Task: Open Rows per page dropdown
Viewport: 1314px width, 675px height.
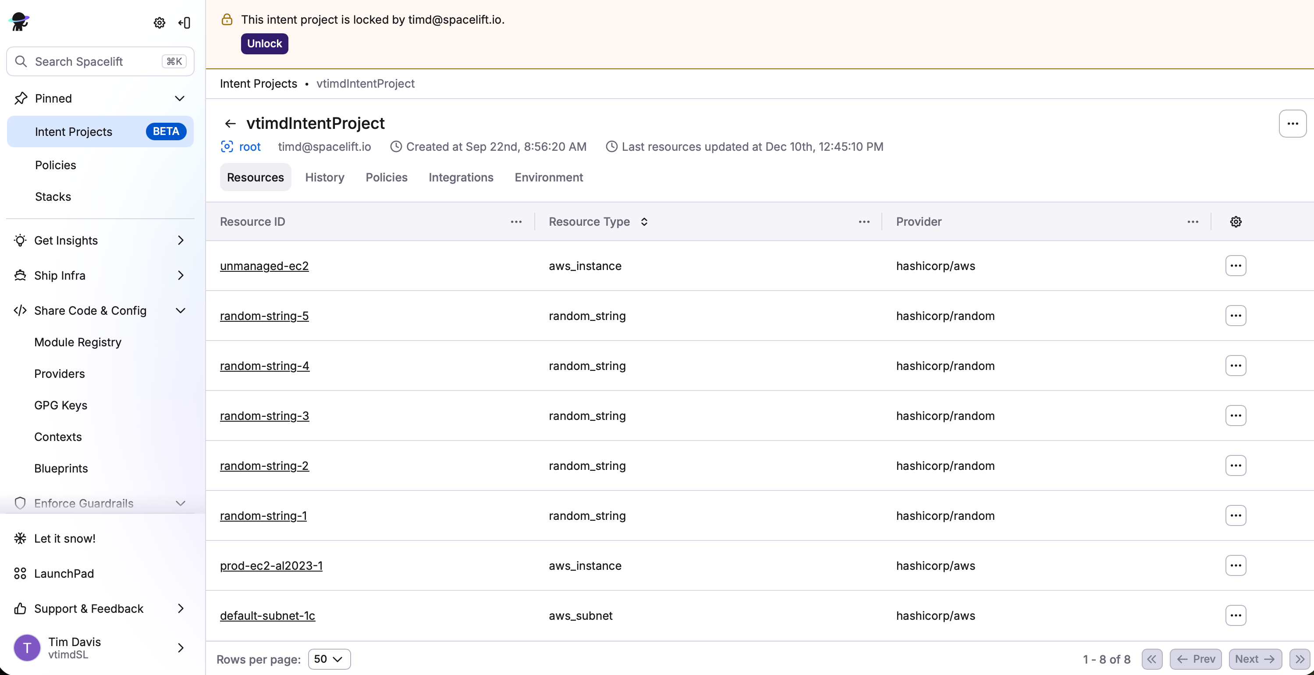Action: (x=329, y=659)
